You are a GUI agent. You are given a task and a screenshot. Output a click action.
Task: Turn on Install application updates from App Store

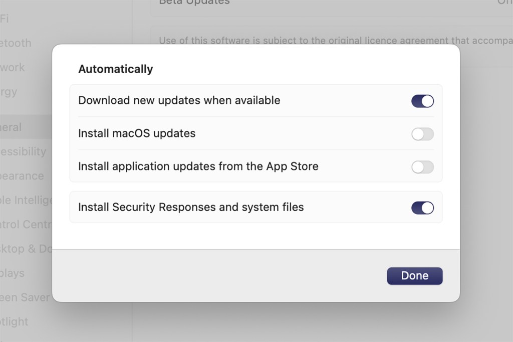point(422,167)
